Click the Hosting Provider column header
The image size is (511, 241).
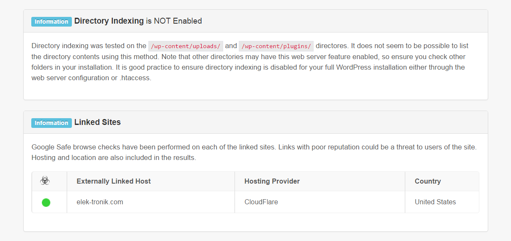[272, 181]
